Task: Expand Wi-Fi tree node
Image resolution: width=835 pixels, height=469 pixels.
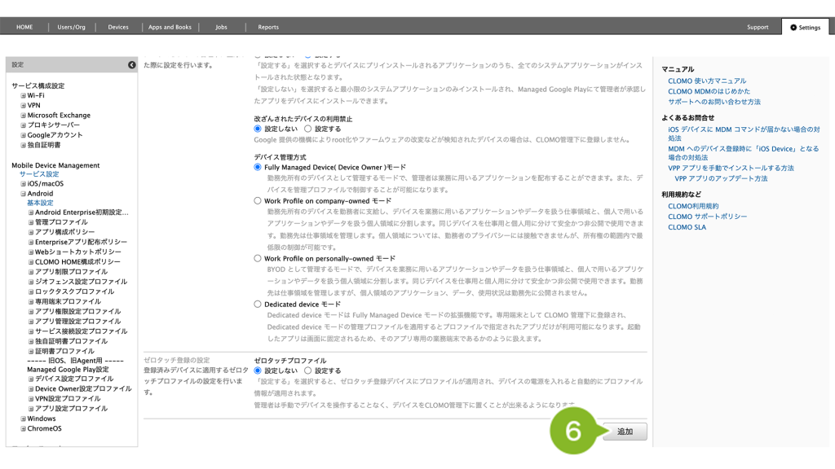Action: click(23, 96)
